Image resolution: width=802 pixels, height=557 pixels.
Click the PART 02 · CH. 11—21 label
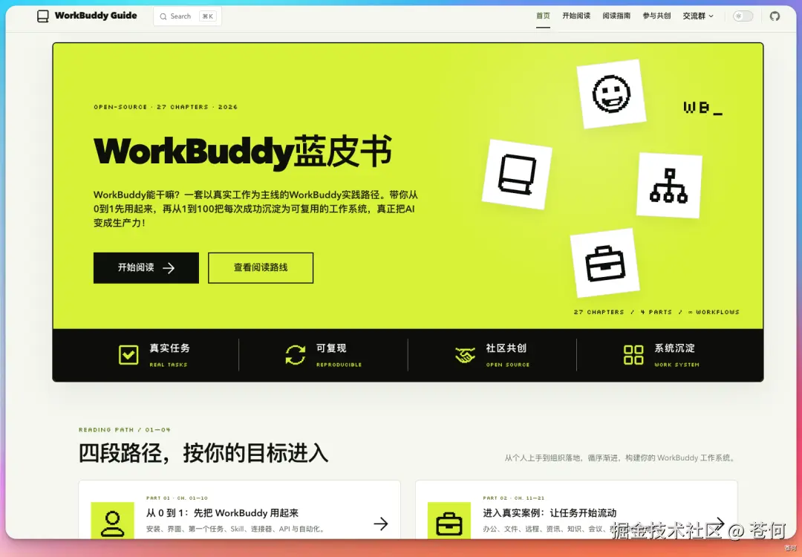pyautogui.click(x=514, y=498)
